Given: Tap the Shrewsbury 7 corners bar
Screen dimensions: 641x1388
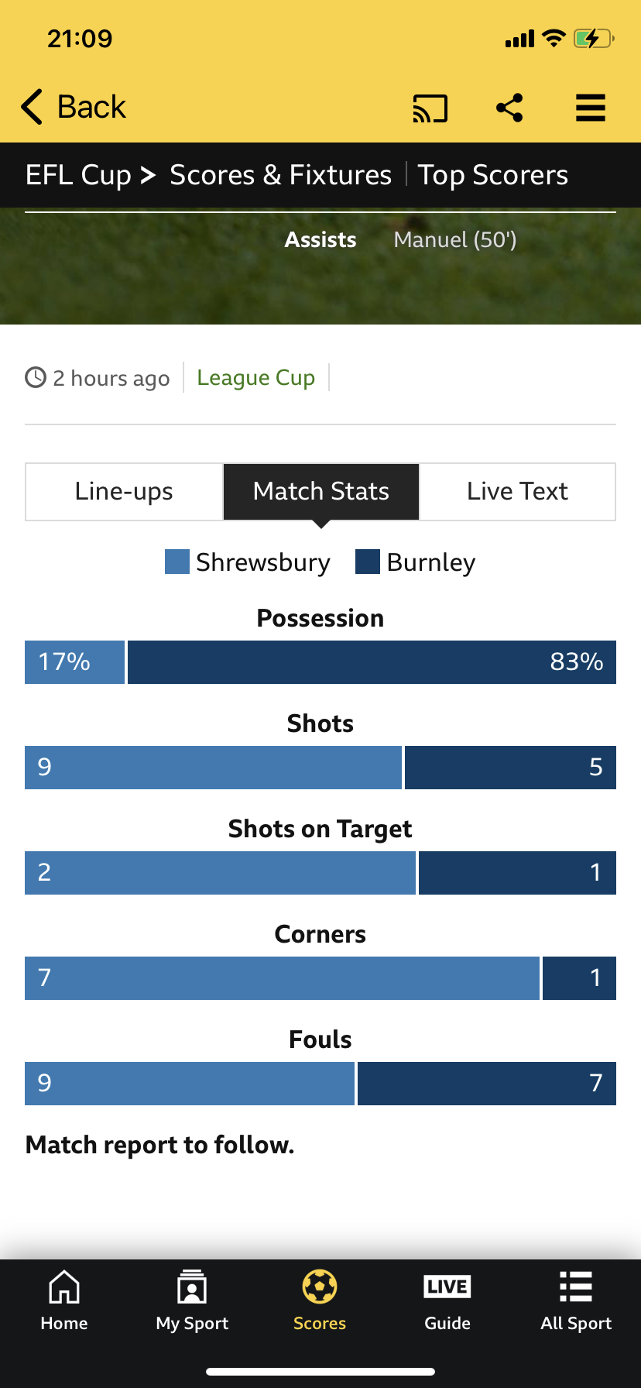Looking at the screenshot, I should 282,978.
